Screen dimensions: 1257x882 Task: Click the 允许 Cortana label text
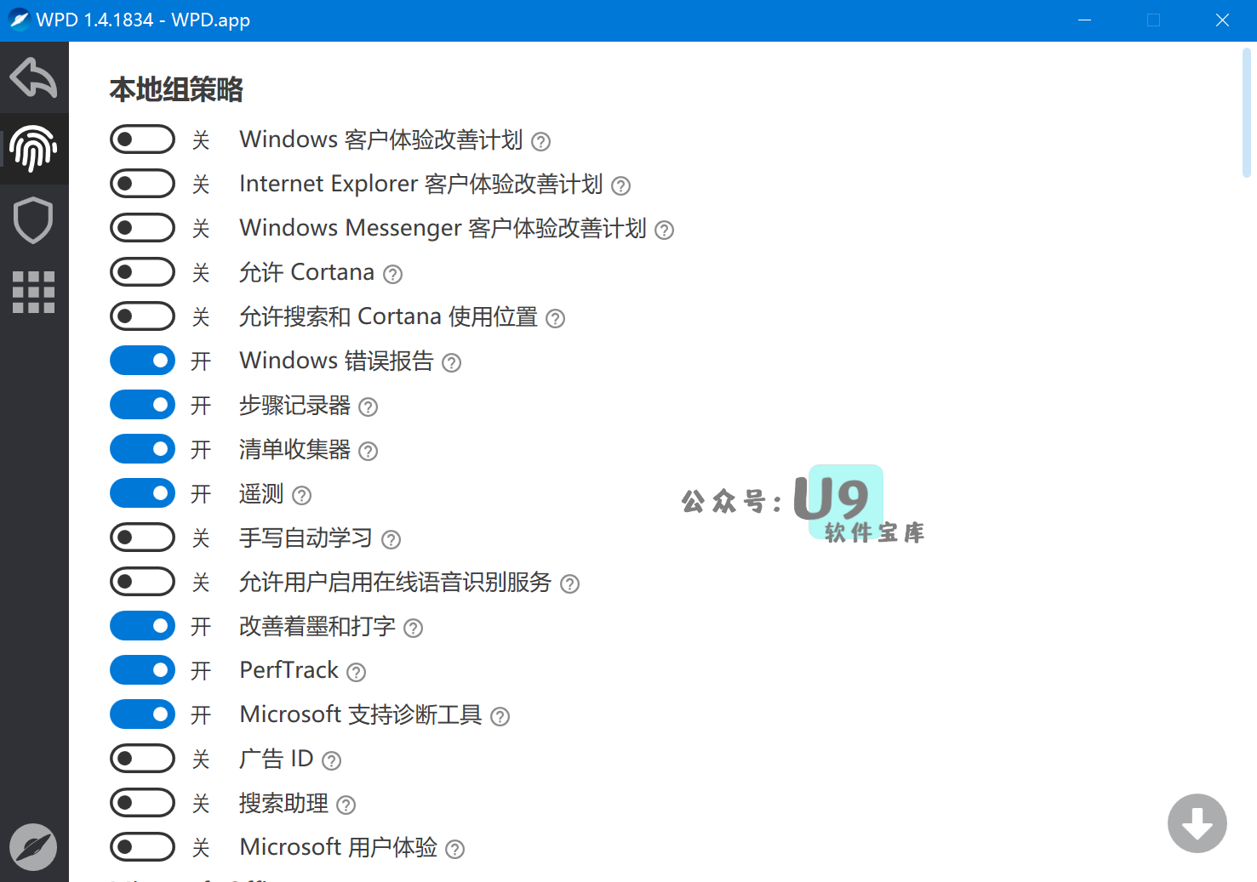tap(306, 272)
